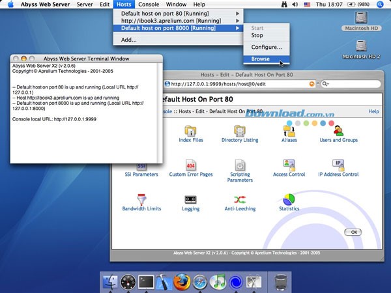391x293 pixels.
Task: Launch Firefox from the dock
Action: [x=182, y=282]
